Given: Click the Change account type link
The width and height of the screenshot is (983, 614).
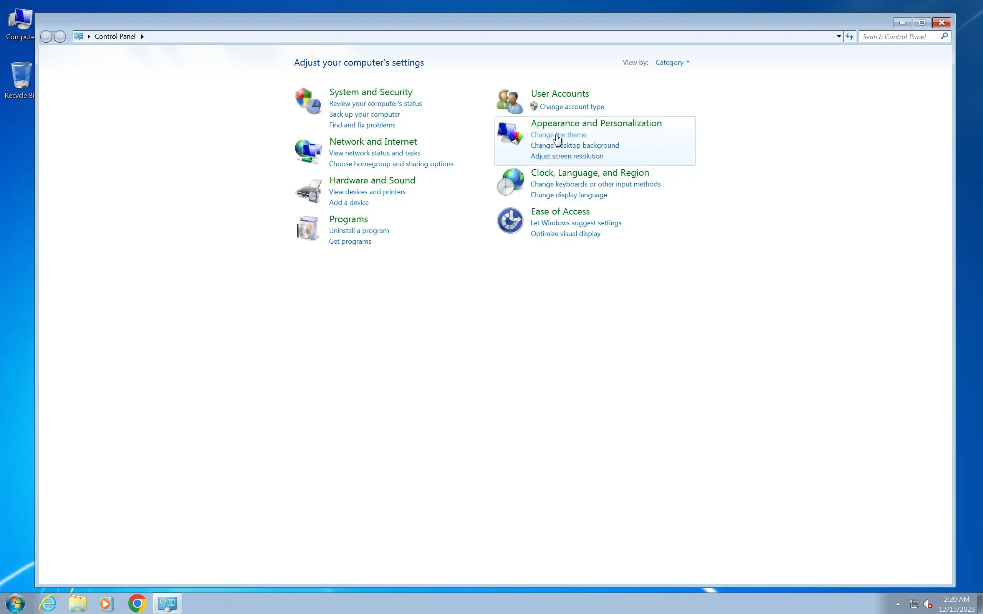Looking at the screenshot, I should coord(571,107).
